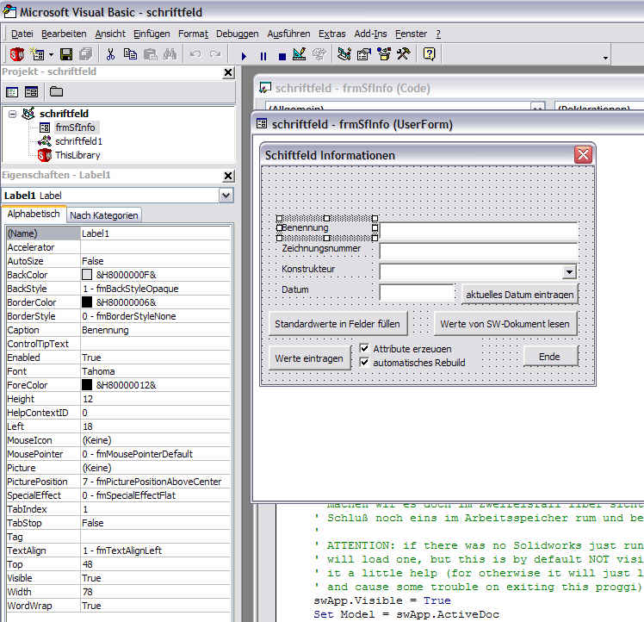Toggle the 'Attribute erzeugen' checkbox

click(x=364, y=349)
